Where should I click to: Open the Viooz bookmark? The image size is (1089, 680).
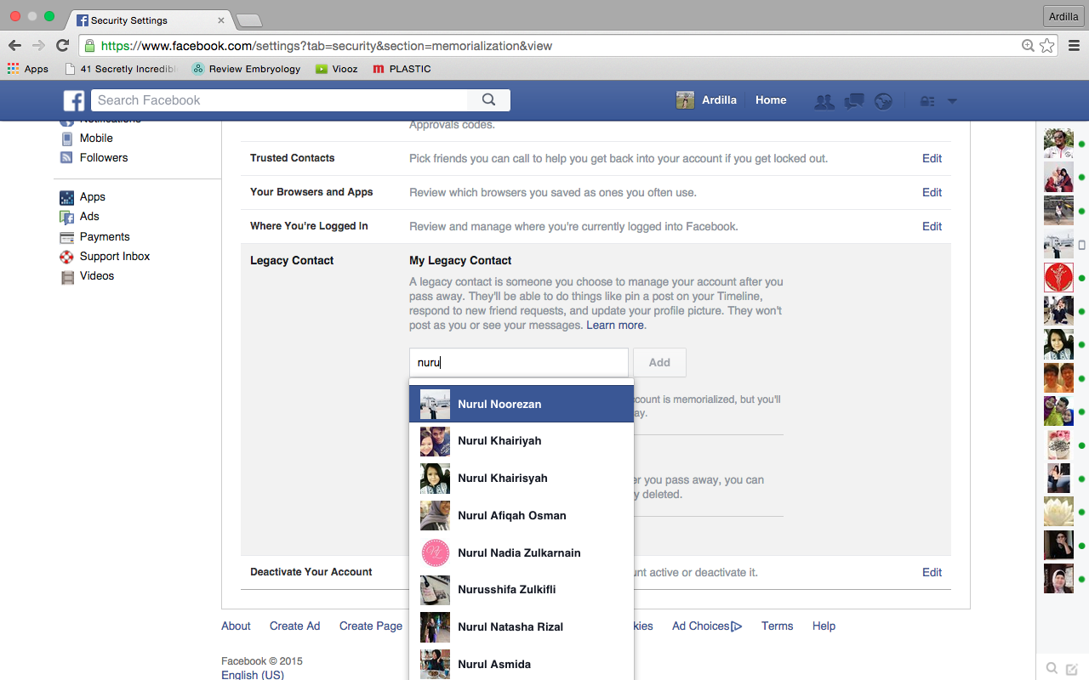click(337, 69)
